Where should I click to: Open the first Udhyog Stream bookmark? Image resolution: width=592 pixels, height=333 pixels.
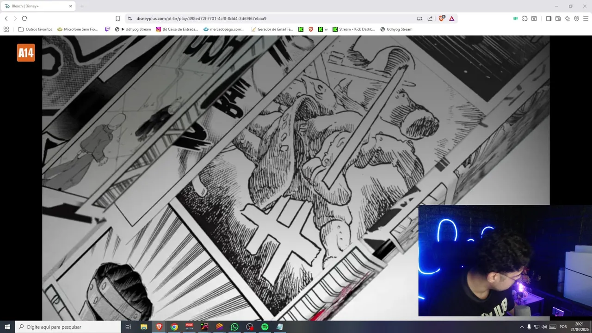(133, 29)
